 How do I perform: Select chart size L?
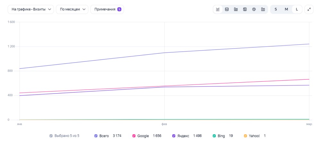pos(297,9)
